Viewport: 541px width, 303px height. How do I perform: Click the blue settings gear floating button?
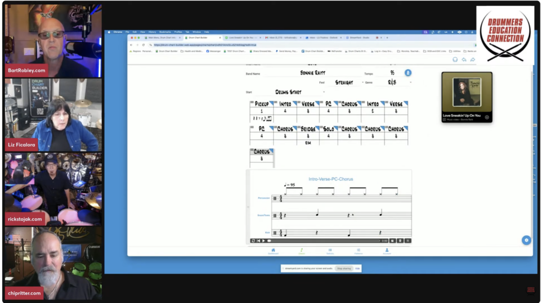tap(526, 240)
